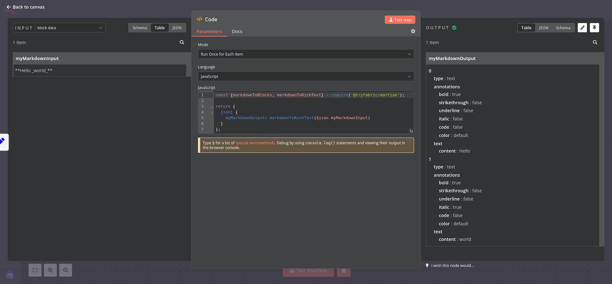
Task: Collapse the code fold at line 3
Action: click(x=212, y=106)
